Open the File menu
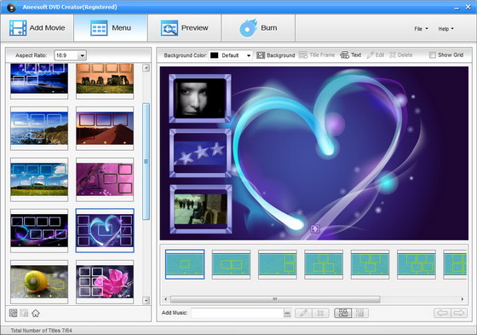Image resolution: width=477 pixels, height=335 pixels. [x=421, y=29]
